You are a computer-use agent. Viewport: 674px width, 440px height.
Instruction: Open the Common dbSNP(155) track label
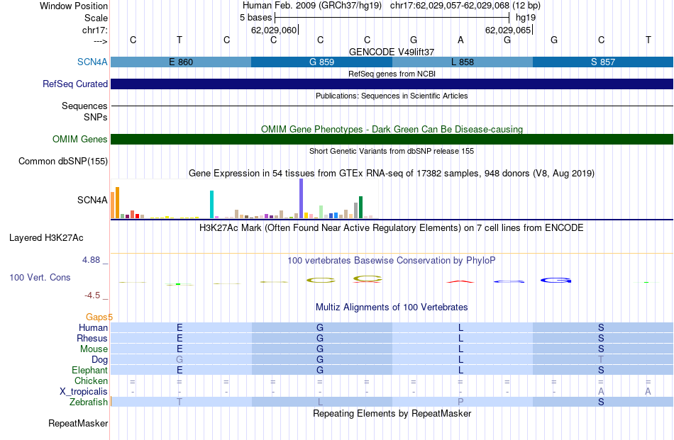tap(62, 161)
